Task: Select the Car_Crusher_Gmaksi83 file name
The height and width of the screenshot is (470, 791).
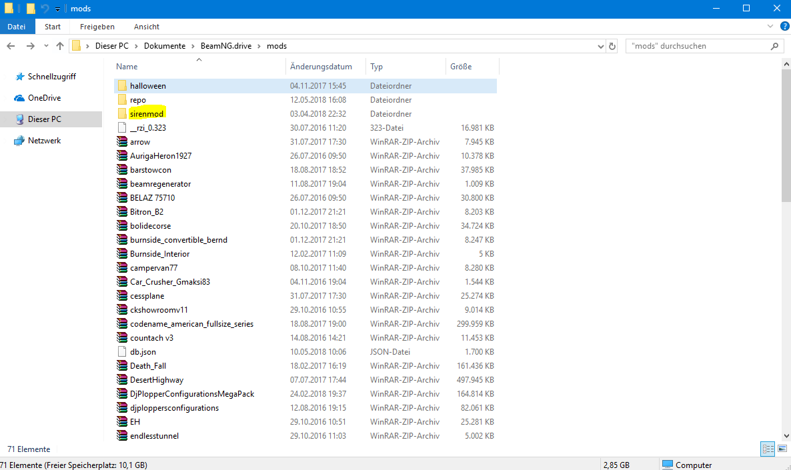Action: pos(170,282)
